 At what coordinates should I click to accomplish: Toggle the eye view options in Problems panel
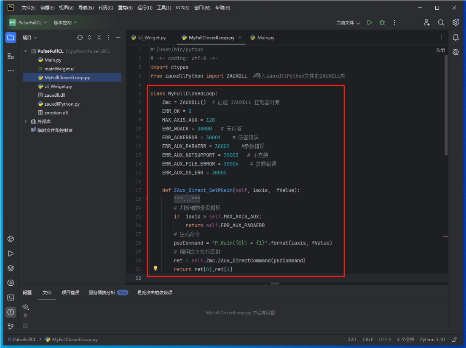click(26, 307)
